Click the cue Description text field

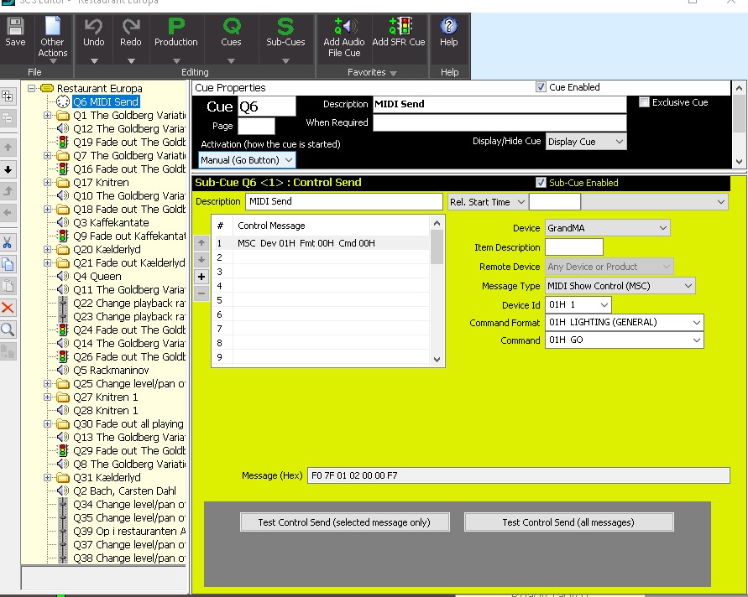pos(500,104)
